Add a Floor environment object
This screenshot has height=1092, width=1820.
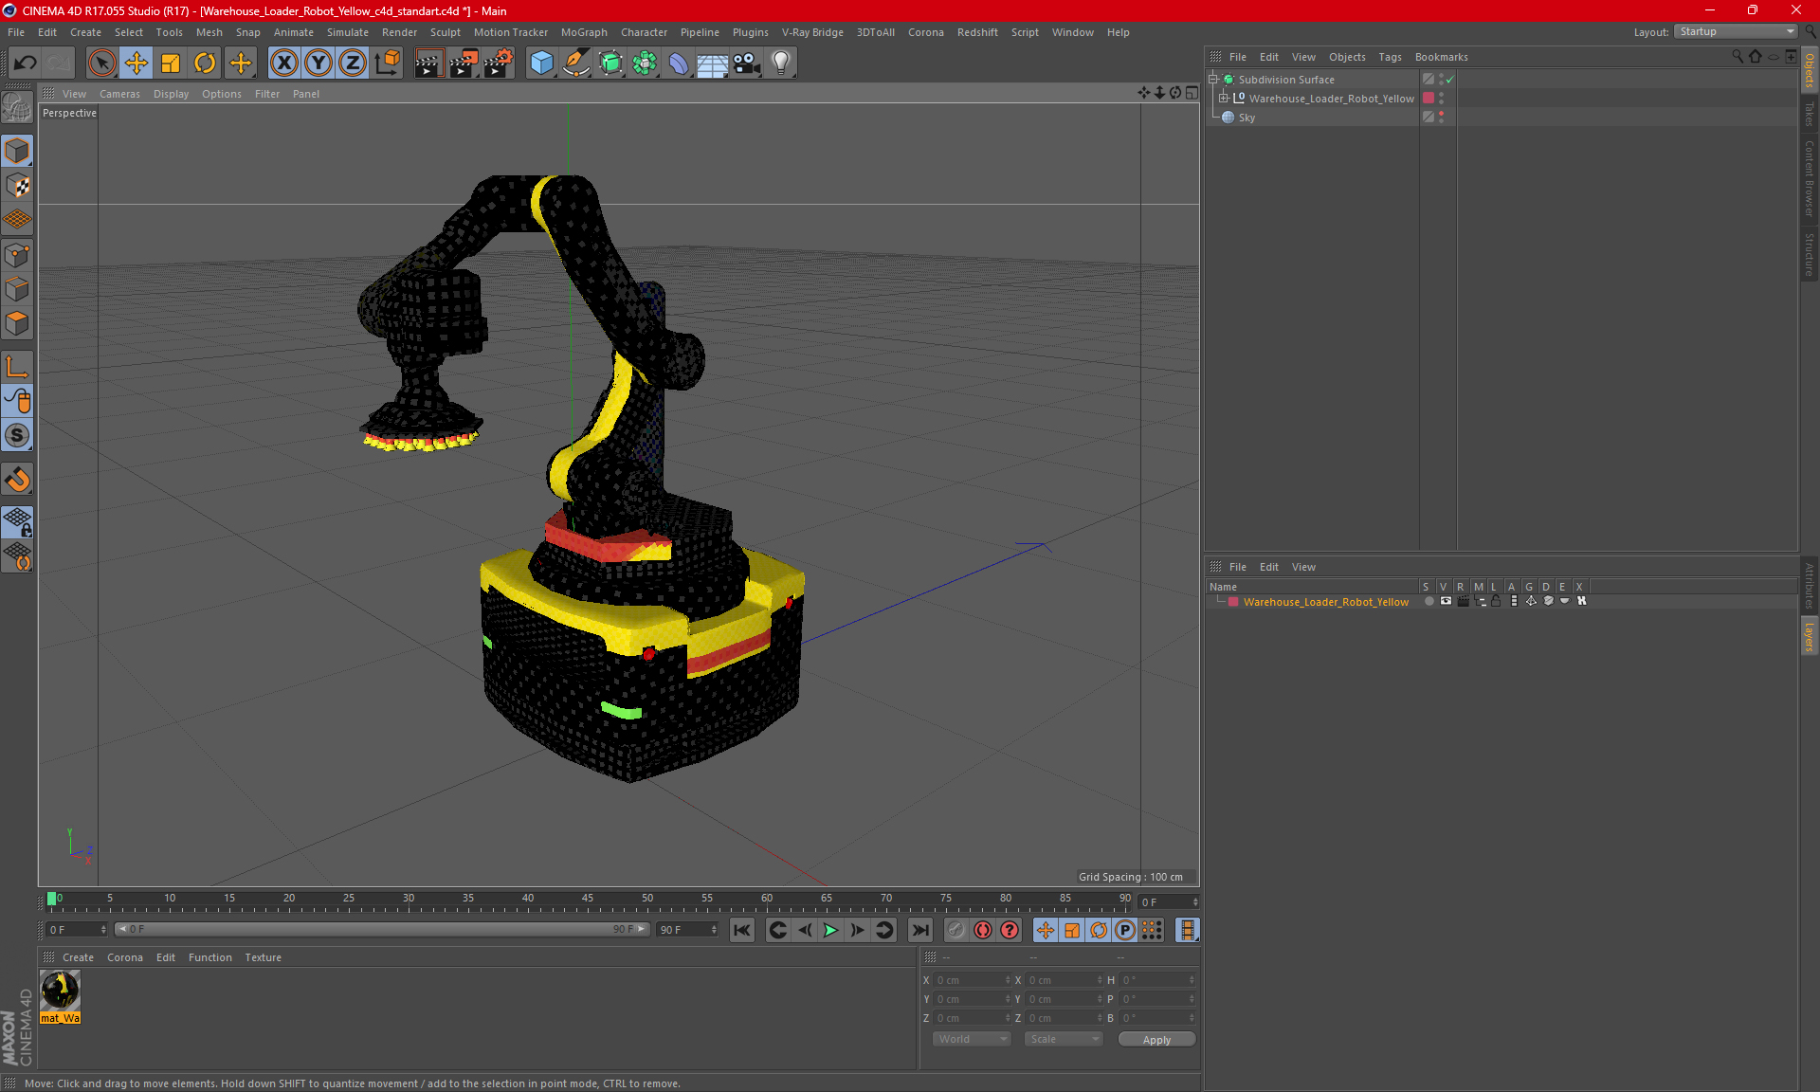click(x=712, y=64)
